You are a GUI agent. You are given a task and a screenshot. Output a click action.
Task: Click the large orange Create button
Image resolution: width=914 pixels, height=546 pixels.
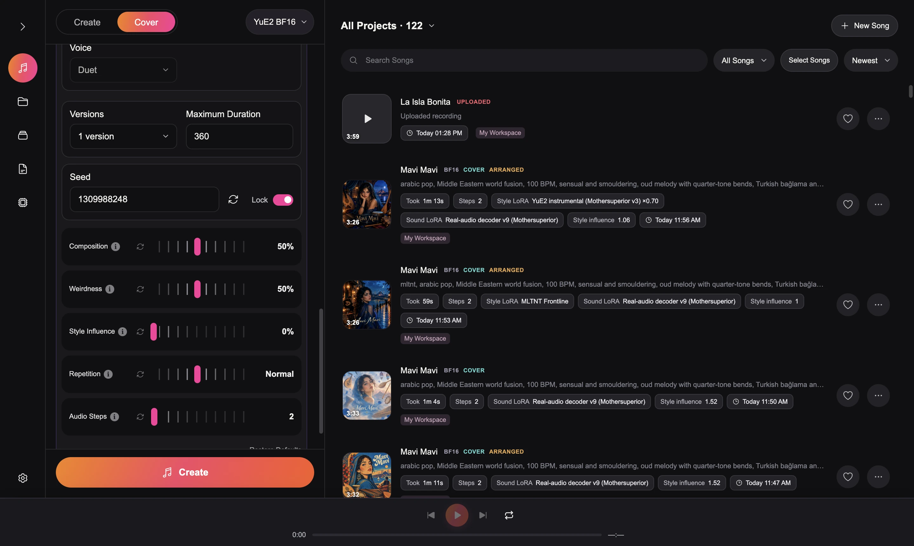click(x=185, y=472)
